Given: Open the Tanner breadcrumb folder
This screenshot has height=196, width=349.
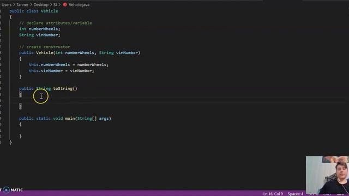Looking at the screenshot, I should tap(22, 4).
